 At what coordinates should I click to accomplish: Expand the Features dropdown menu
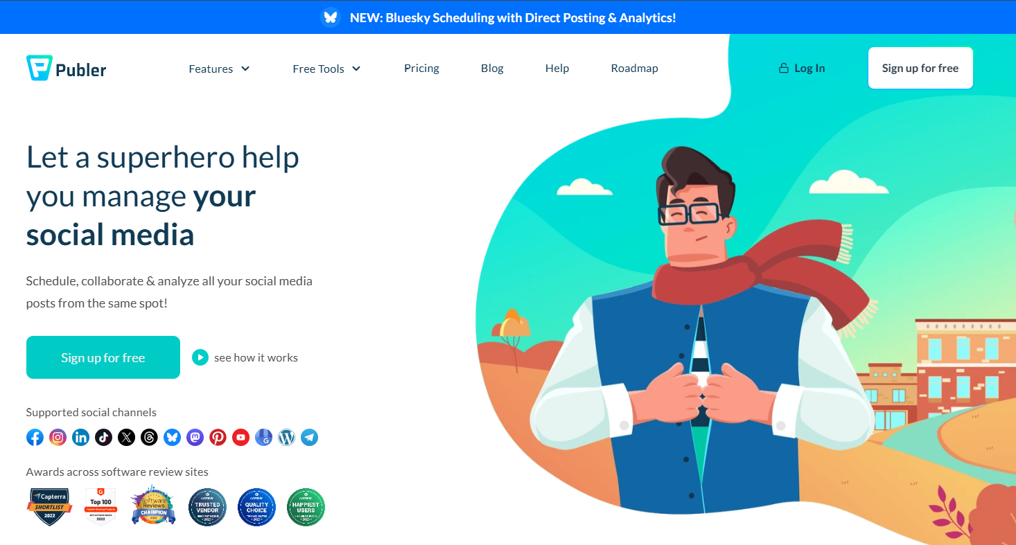click(x=219, y=69)
